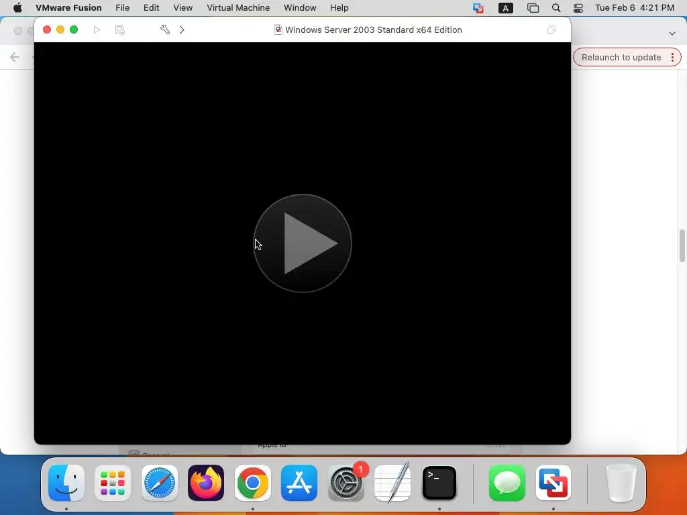The image size is (687, 515).
Task: Click VMware Fusion icon in the Dock
Action: 553,483
